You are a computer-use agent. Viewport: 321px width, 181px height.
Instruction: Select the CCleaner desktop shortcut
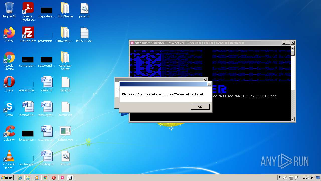coord(9,133)
